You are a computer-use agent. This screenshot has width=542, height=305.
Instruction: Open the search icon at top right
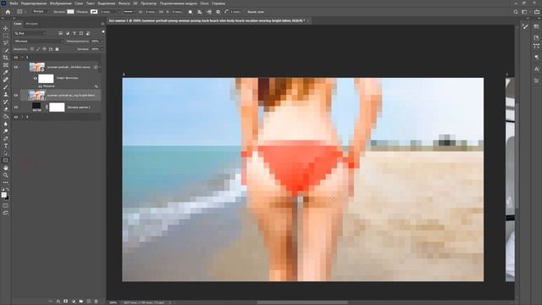pos(516,12)
